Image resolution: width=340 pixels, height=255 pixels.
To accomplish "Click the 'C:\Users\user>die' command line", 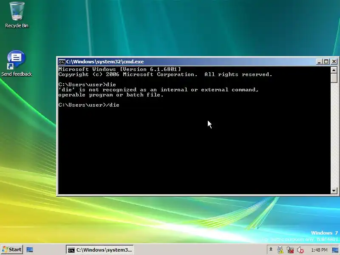I will 87,85.
